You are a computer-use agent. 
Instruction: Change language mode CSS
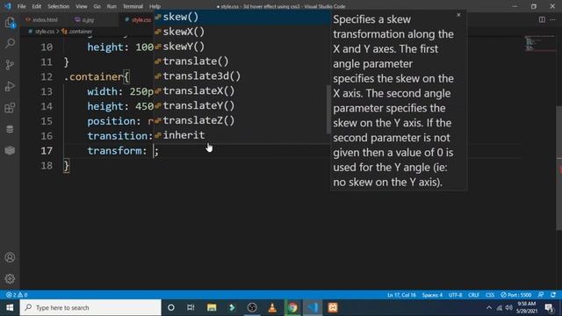coord(490,295)
